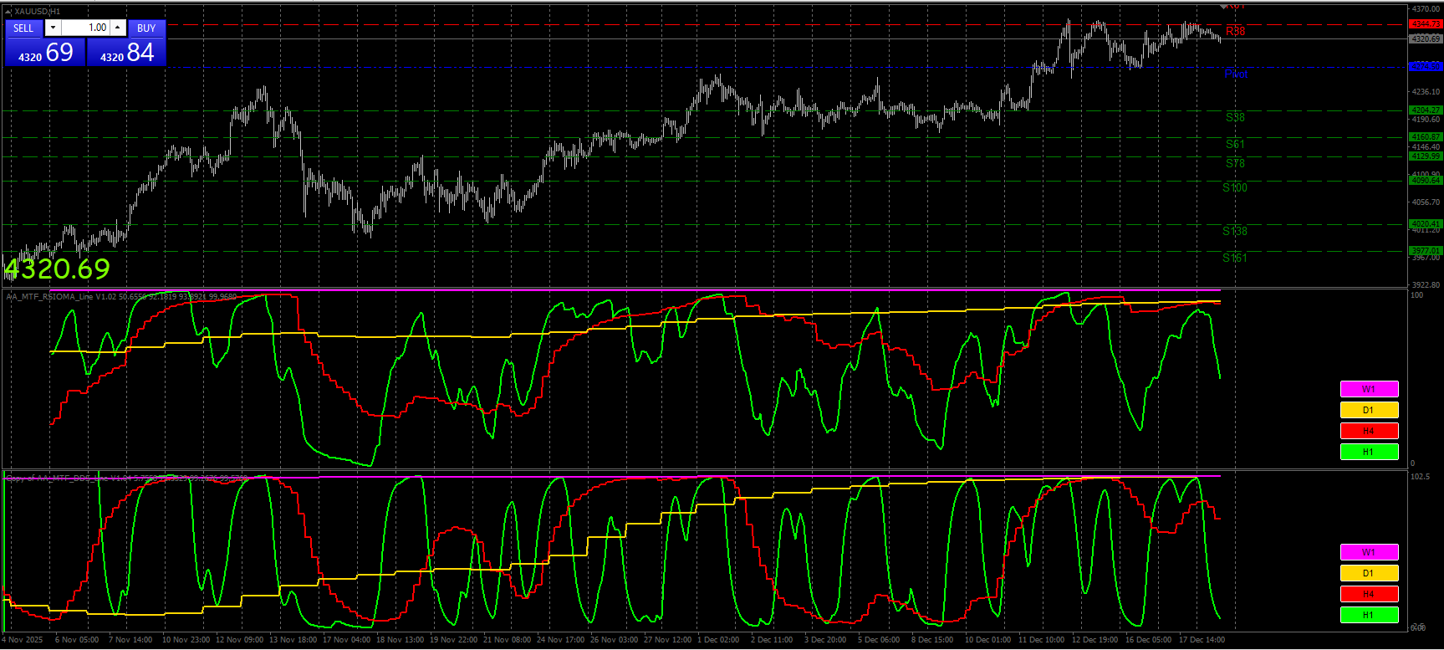Viewport: 1444px width, 650px height.
Task: Decrease trade volume with the down arrow
Action: (x=53, y=28)
